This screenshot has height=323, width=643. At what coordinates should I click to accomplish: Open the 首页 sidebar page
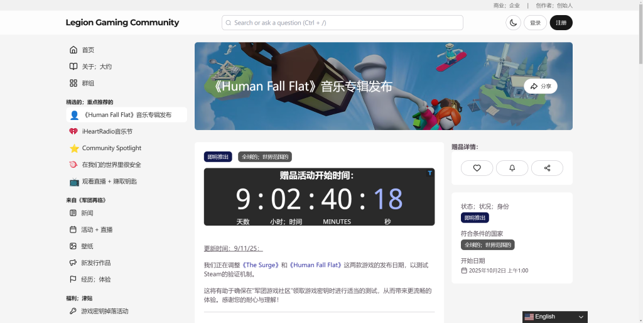click(88, 50)
